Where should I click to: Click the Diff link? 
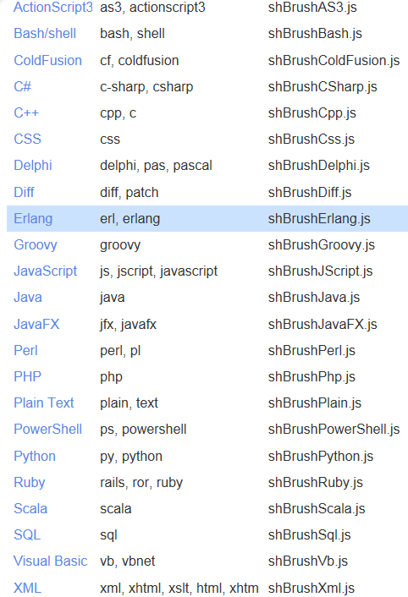(x=24, y=192)
